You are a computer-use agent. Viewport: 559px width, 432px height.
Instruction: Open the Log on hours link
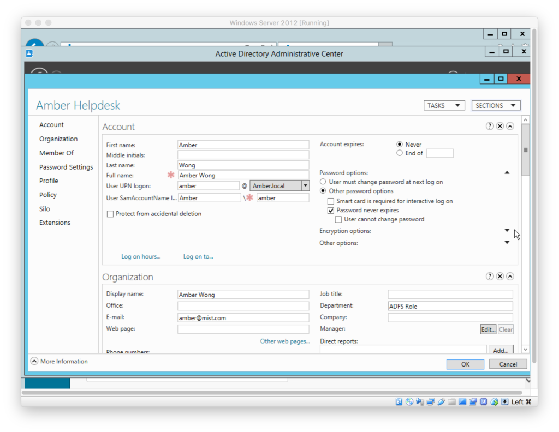(141, 256)
